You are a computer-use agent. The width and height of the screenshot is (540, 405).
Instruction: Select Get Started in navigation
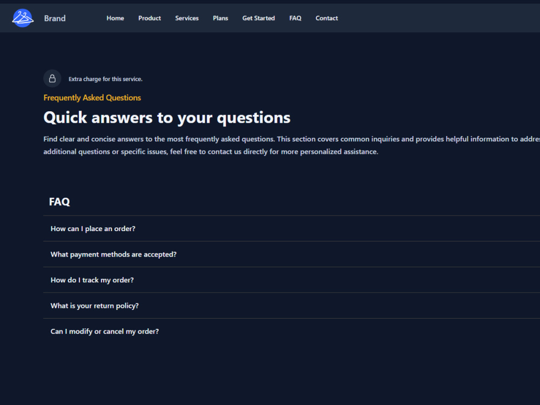click(x=259, y=18)
